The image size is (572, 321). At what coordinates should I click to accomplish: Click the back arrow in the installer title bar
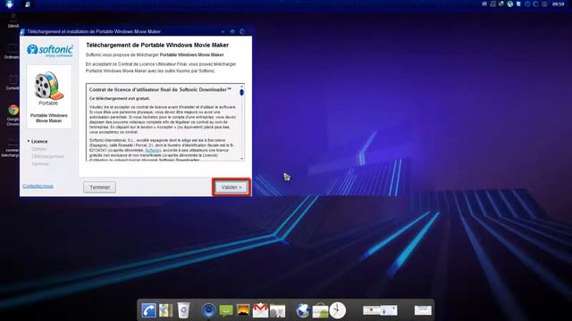point(223,32)
